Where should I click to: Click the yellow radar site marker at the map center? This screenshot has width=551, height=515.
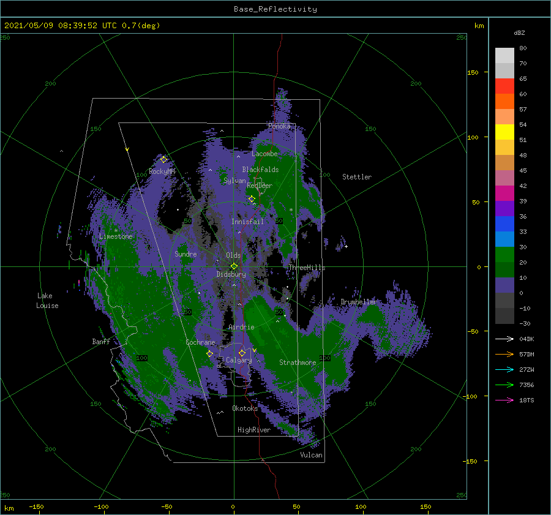(x=234, y=266)
